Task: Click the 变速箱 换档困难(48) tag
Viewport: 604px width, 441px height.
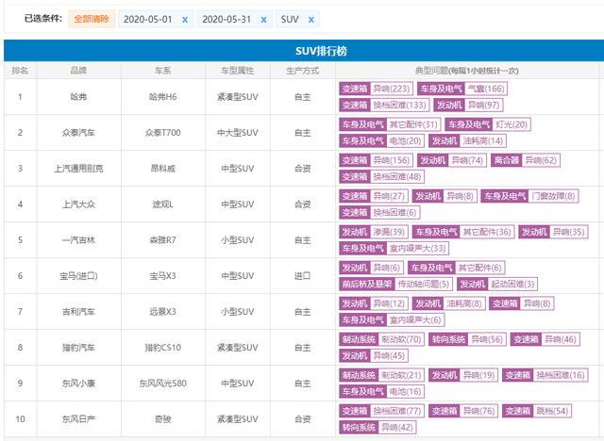Action: pyautogui.click(x=381, y=176)
